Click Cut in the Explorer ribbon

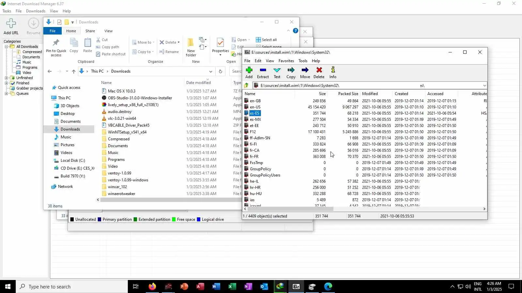(x=102, y=40)
